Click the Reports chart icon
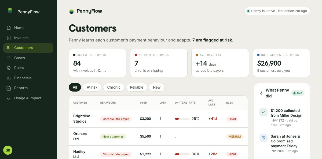 (x=9, y=88)
